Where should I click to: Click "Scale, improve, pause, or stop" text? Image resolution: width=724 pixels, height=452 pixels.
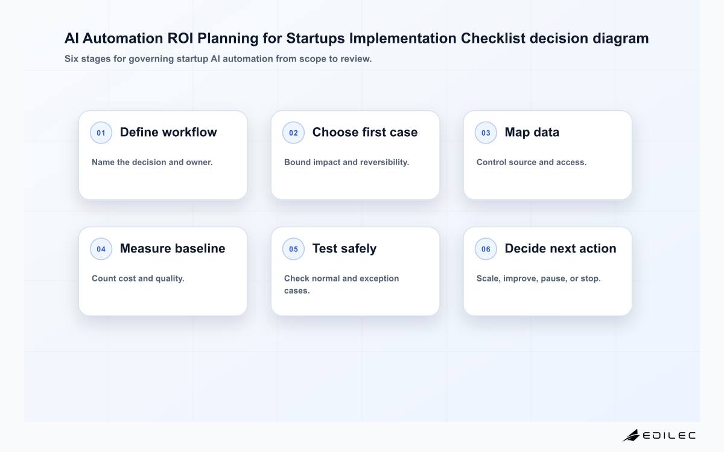click(x=539, y=278)
